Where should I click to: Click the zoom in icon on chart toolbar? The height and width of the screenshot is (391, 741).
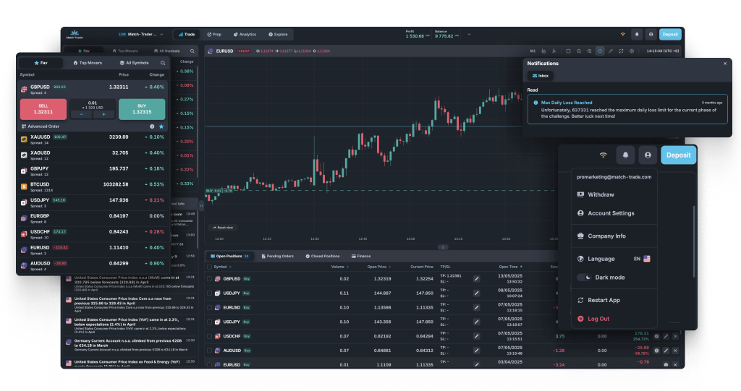tap(589, 51)
